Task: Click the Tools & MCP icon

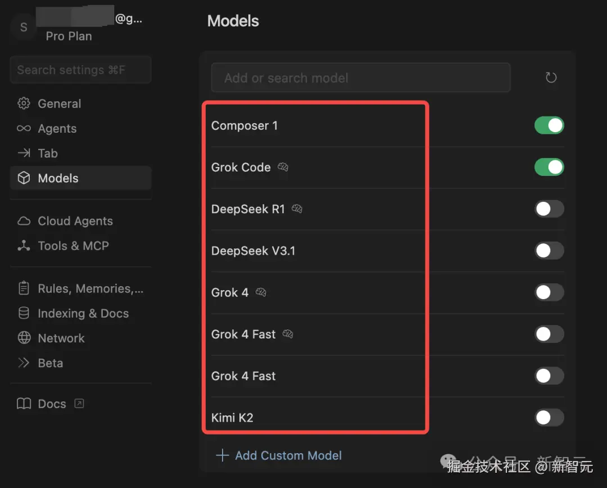Action: (24, 246)
